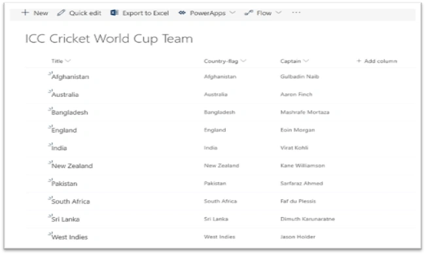The width and height of the screenshot is (426, 255).
Task: Click the New toolbar label
Action: click(x=41, y=13)
